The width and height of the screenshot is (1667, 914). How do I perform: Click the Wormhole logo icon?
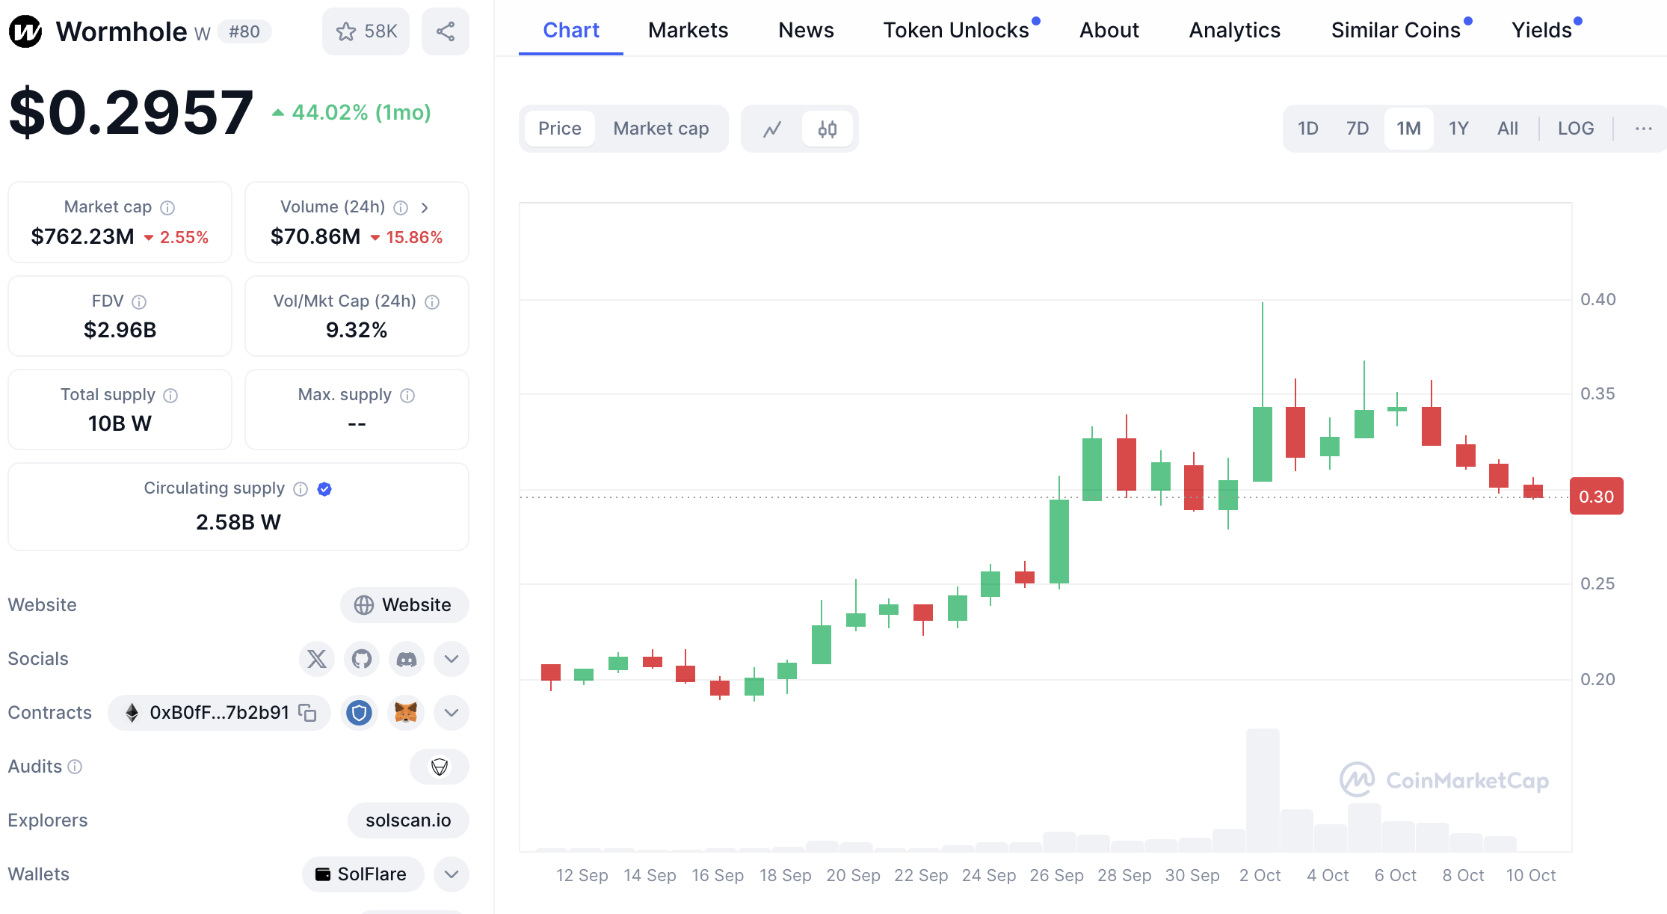click(x=25, y=31)
